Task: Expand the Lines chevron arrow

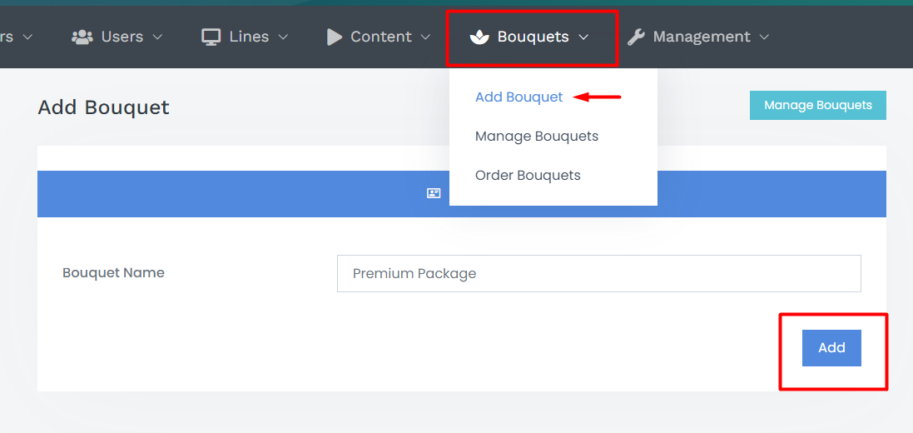Action: 283,37
